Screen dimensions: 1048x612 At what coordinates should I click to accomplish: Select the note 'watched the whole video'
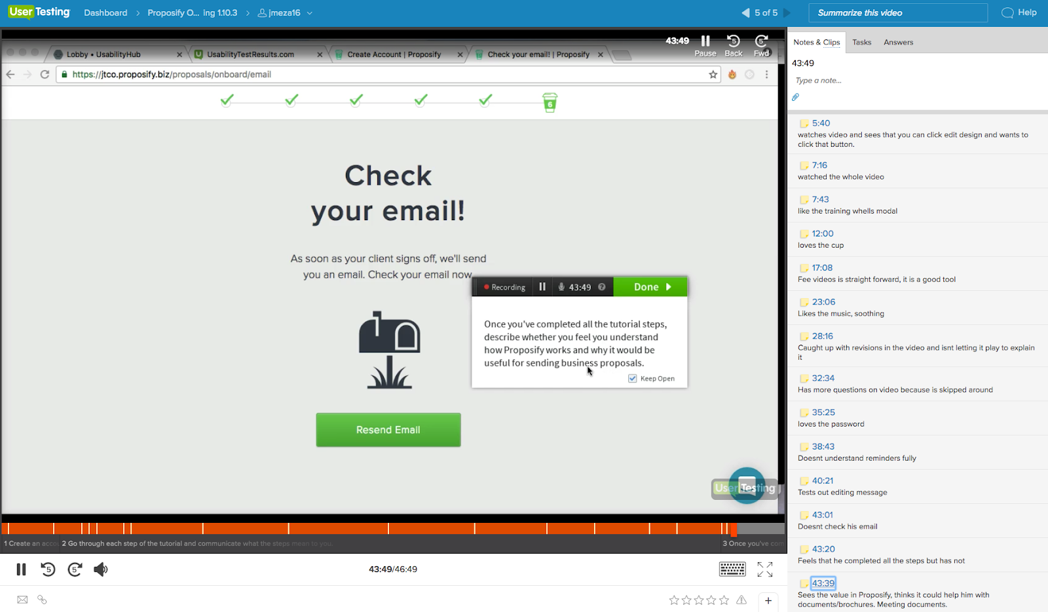tap(841, 177)
